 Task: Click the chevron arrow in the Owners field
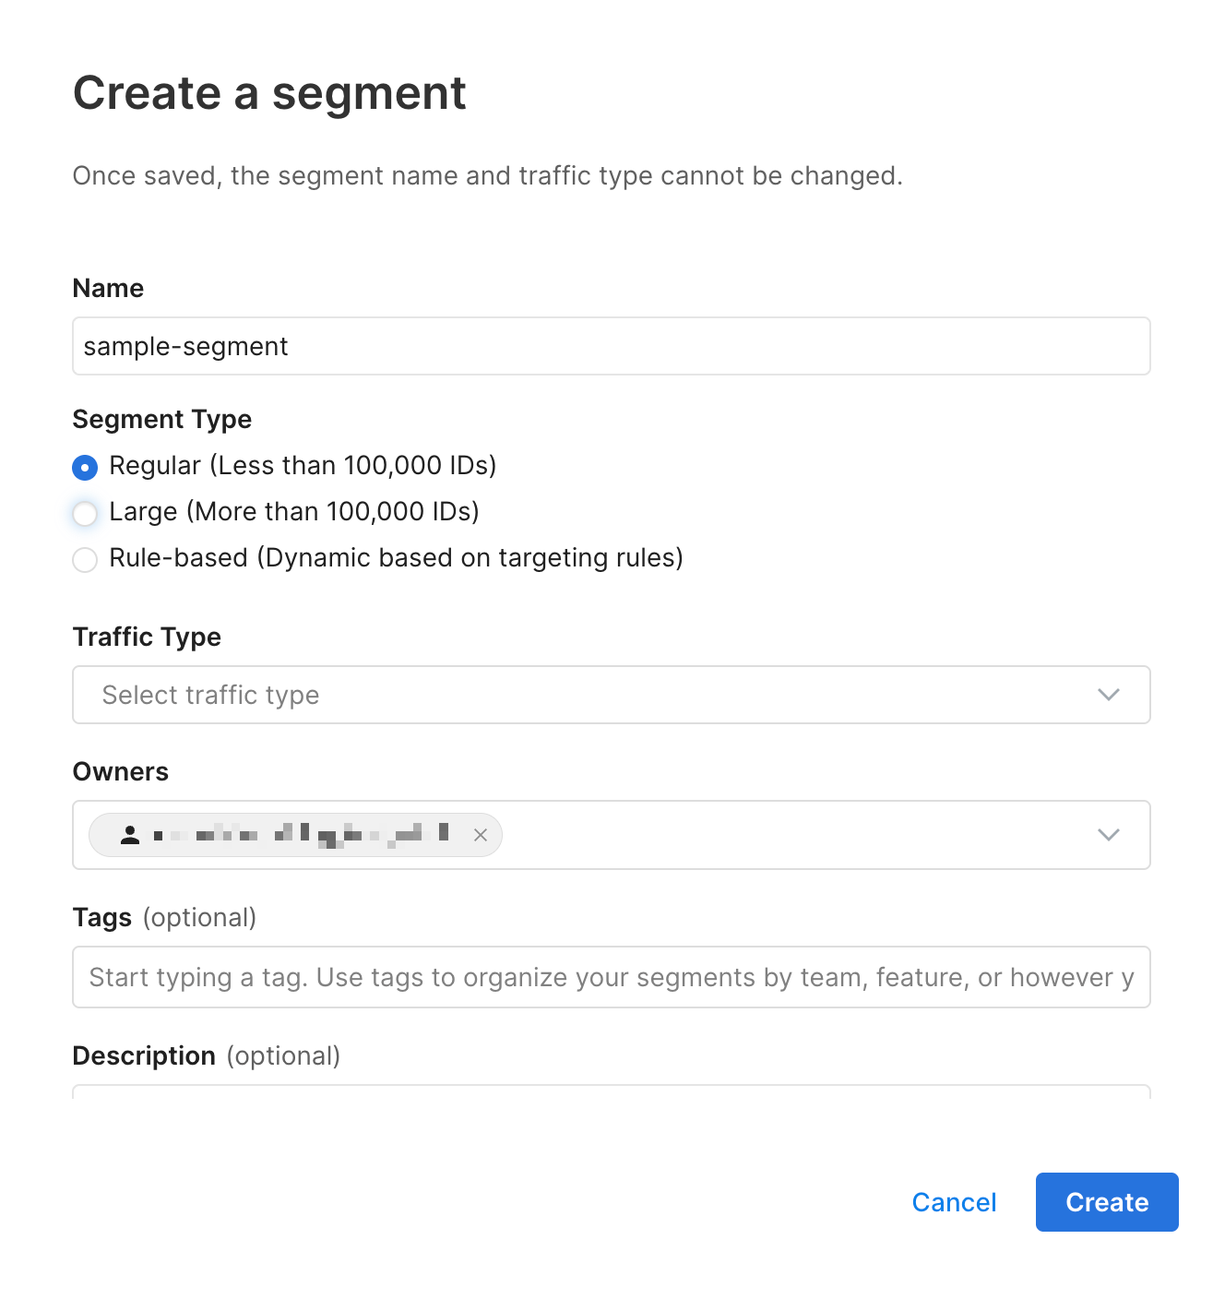[x=1108, y=835]
